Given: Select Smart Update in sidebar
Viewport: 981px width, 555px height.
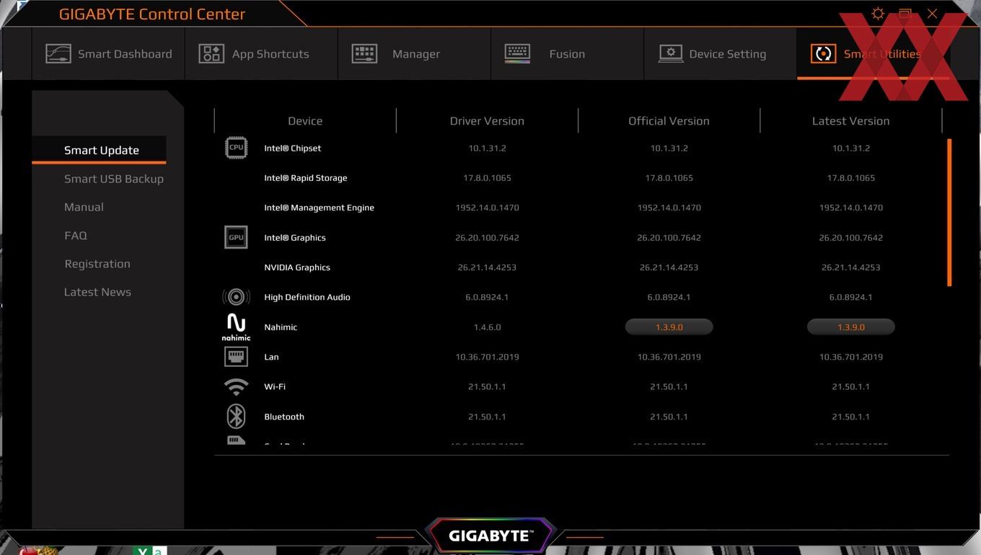Looking at the screenshot, I should point(102,150).
